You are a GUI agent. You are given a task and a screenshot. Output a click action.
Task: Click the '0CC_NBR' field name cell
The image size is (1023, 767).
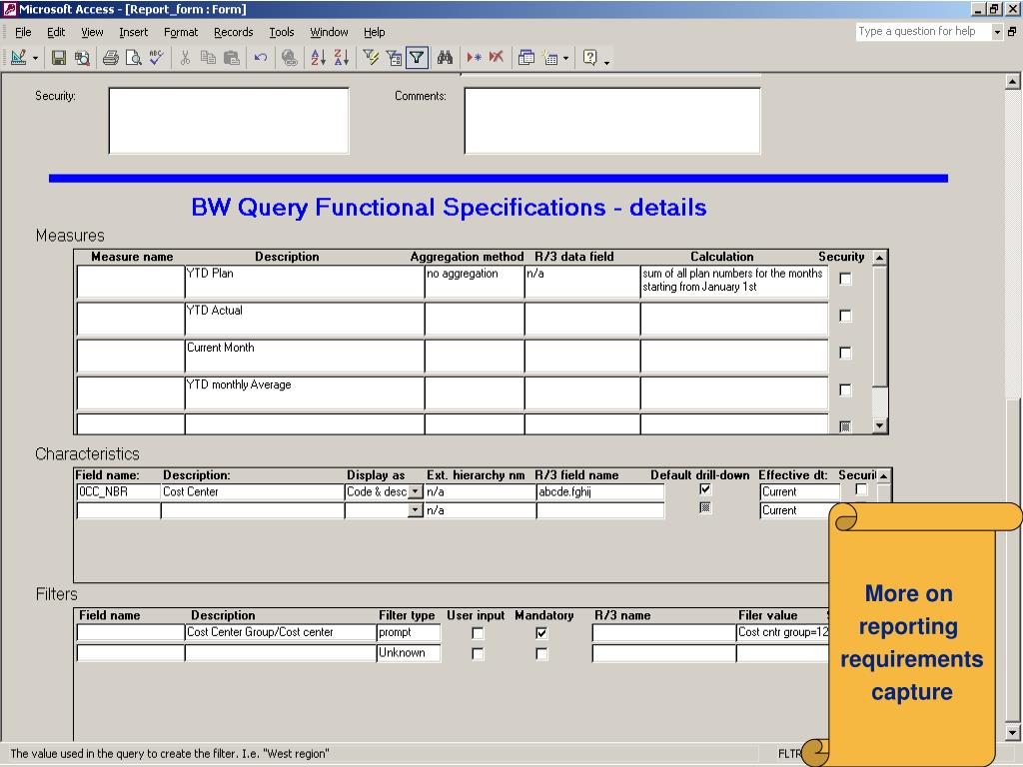(119, 491)
